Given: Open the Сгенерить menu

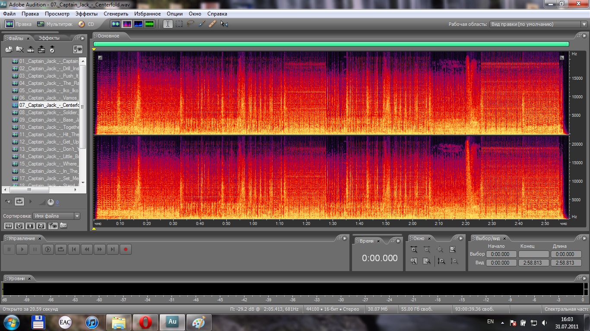Looking at the screenshot, I should pyautogui.click(x=116, y=14).
